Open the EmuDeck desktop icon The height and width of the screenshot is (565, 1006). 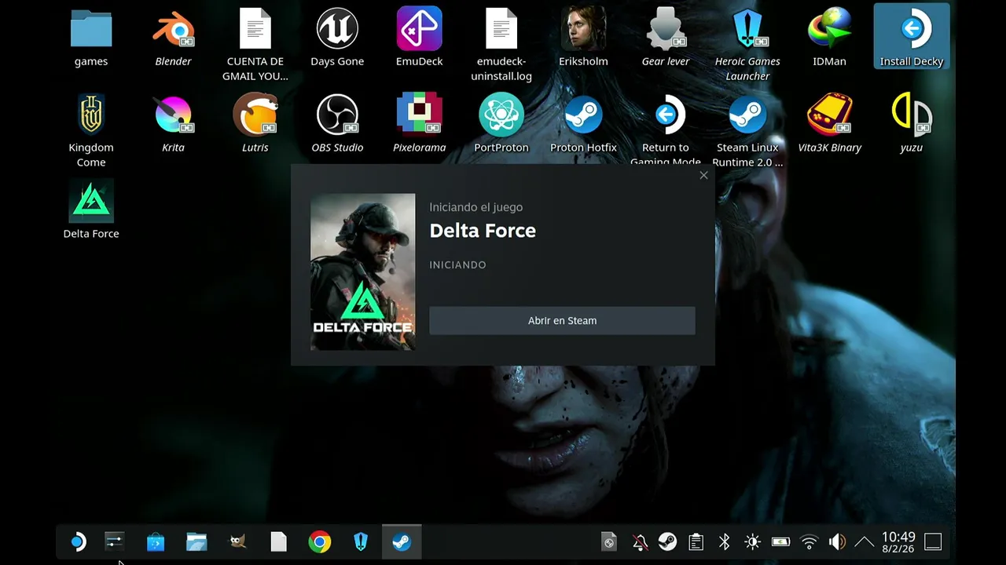pos(419,38)
